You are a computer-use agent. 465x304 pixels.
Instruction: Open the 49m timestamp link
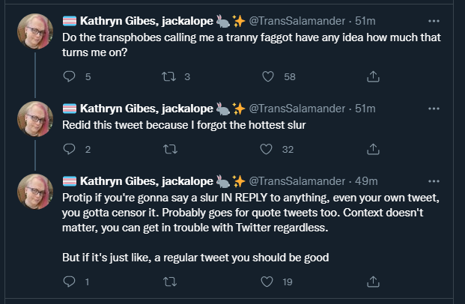coord(366,181)
